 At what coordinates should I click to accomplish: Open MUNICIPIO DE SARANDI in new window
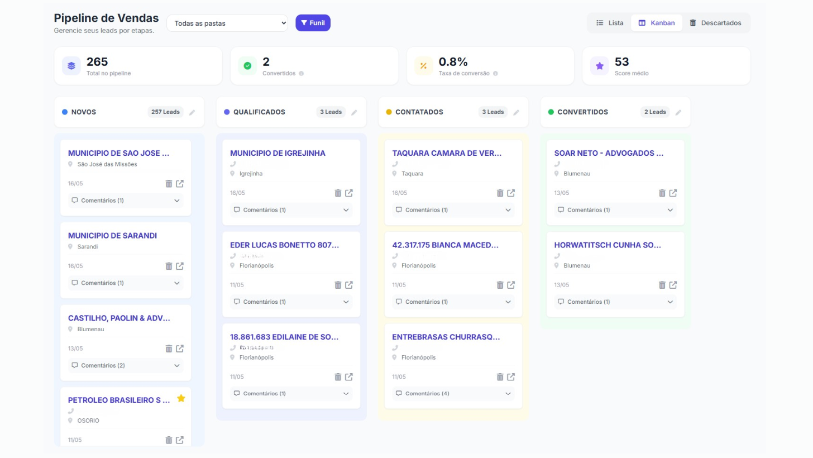point(180,266)
